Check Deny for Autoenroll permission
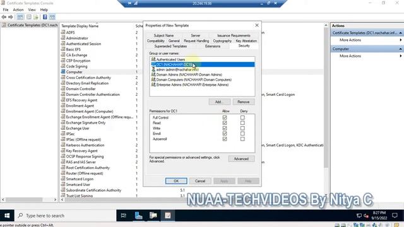Viewport: 404px width, 227px height. [242, 139]
